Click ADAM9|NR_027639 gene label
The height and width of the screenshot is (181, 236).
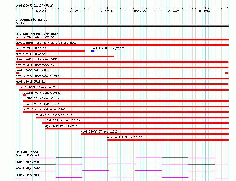pyautogui.click(x=28, y=162)
